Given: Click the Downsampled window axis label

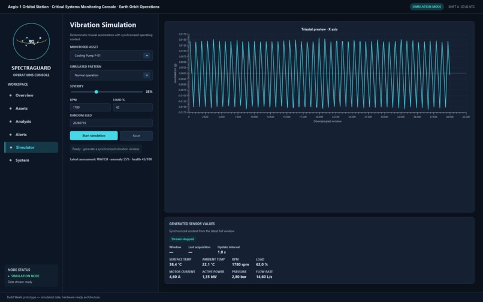Looking at the screenshot, I should 327,122.
